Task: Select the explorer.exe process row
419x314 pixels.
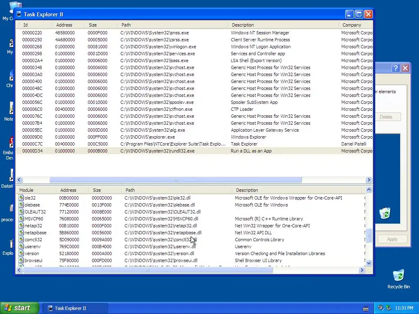Action: coord(194,137)
